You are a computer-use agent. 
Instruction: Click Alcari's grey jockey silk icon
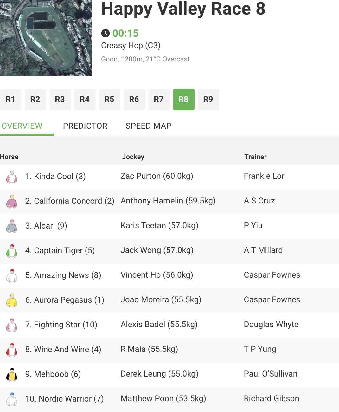click(12, 226)
